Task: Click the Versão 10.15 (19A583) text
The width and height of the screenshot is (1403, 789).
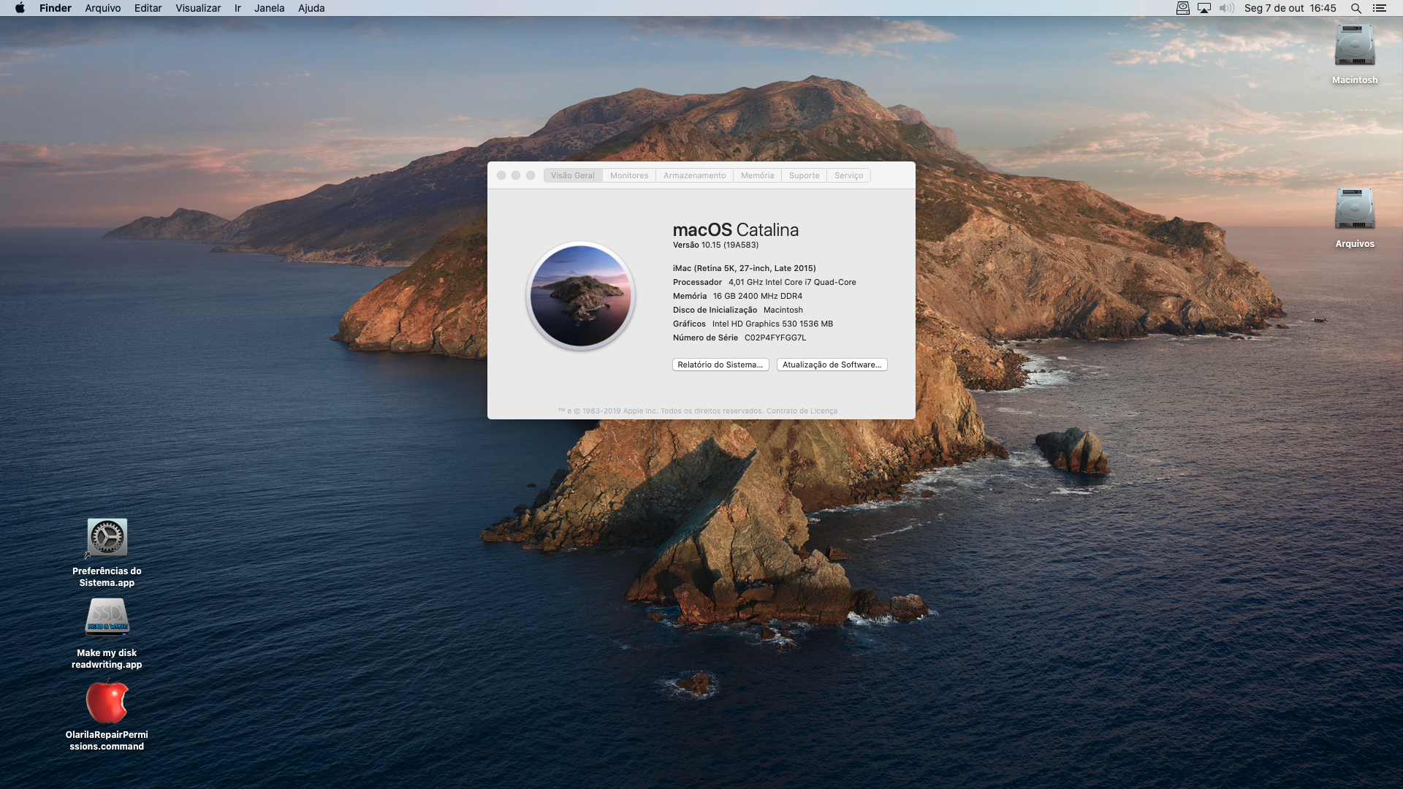Action: [715, 245]
